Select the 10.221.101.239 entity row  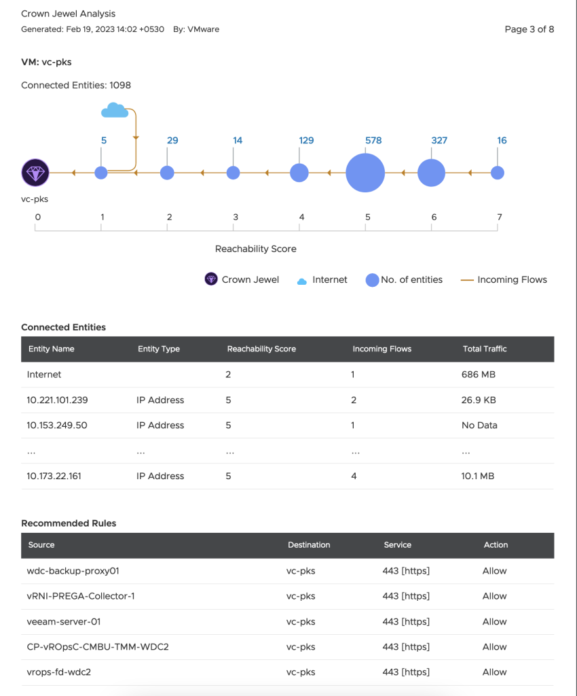[x=288, y=400]
